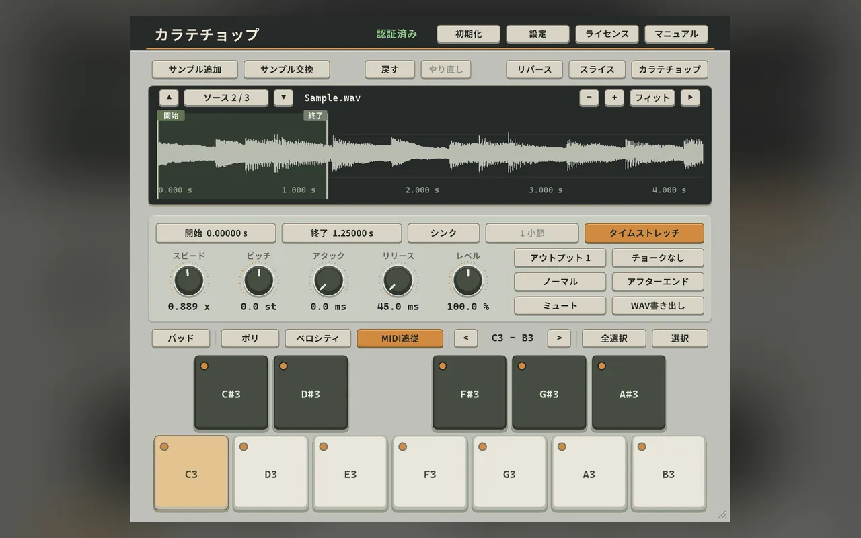
Task: Open the ソース 2 / 3 source selector
Action: (226, 98)
